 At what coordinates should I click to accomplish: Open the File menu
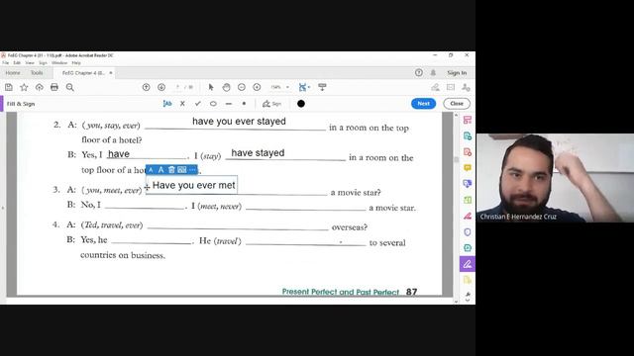point(5,63)
